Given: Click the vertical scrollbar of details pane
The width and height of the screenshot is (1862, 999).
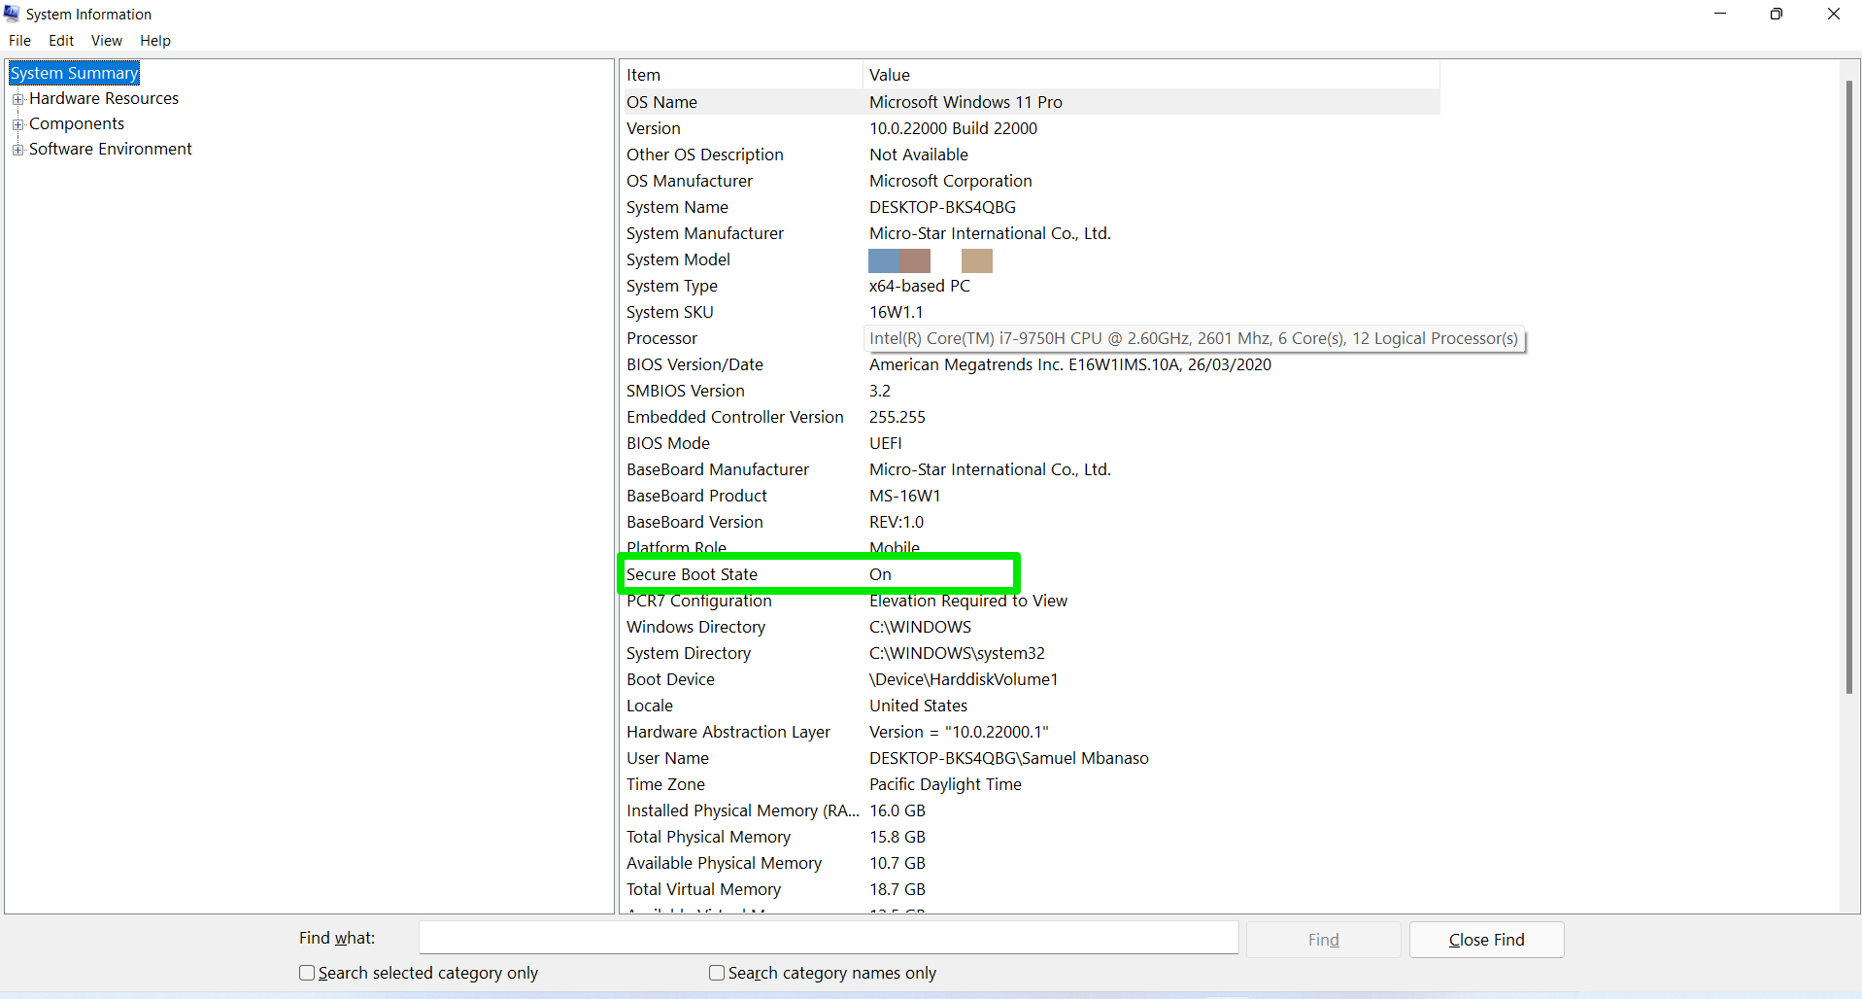Looking at the screenshot, I should [x=1849, y=387].
